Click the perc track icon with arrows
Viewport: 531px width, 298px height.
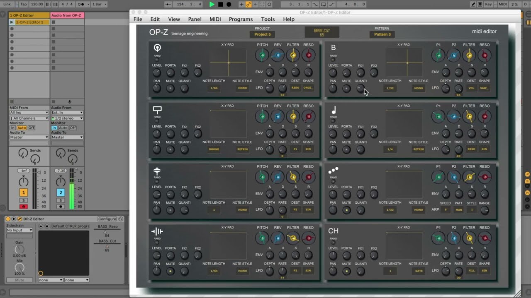(x=157, y=171)
